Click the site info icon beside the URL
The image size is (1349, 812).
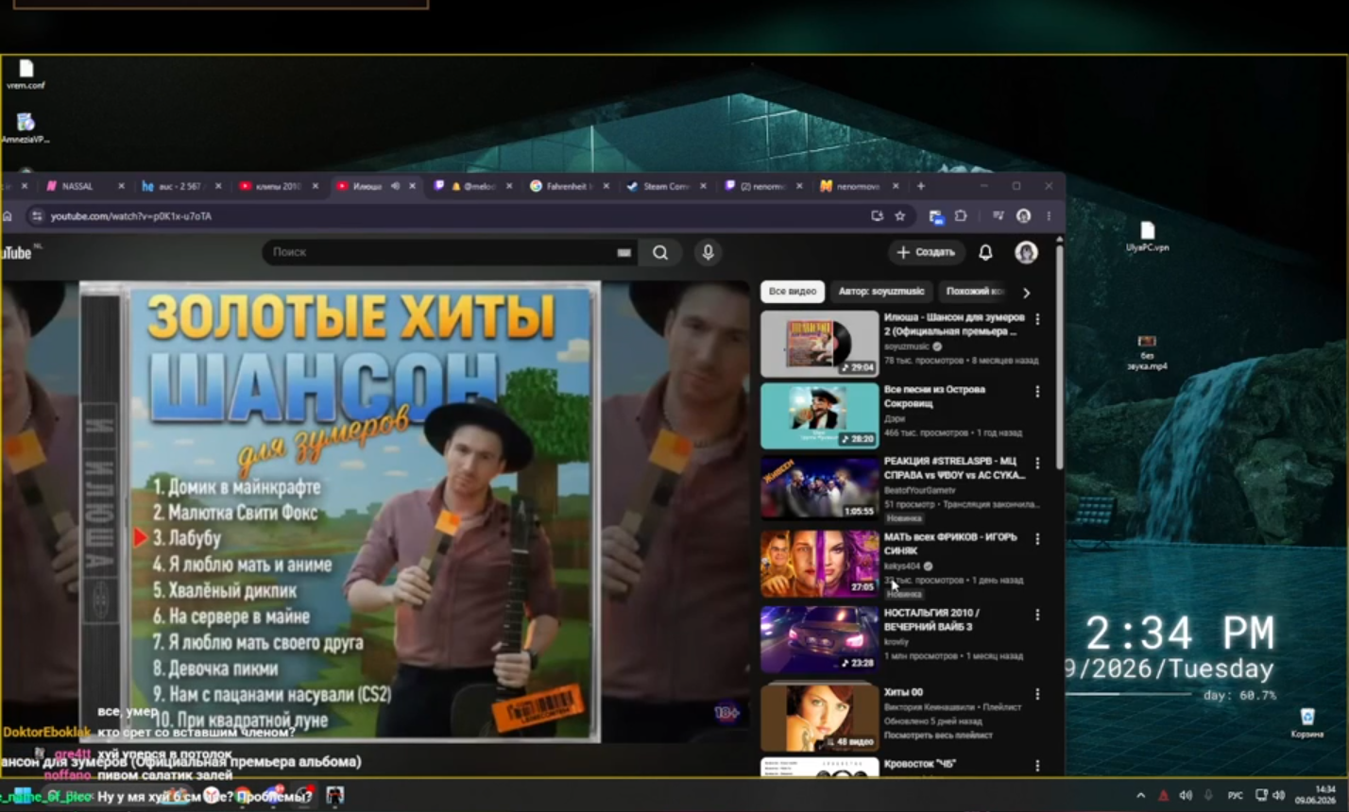(x=37, y=216)
